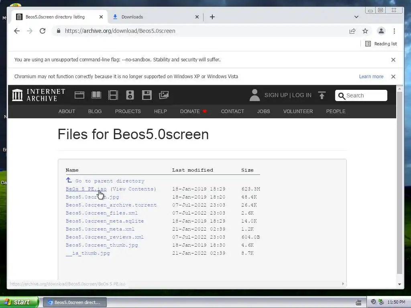Click the Internet Archive search field
The width and height of the screenshot is (411, 308).
coord(361,95)
